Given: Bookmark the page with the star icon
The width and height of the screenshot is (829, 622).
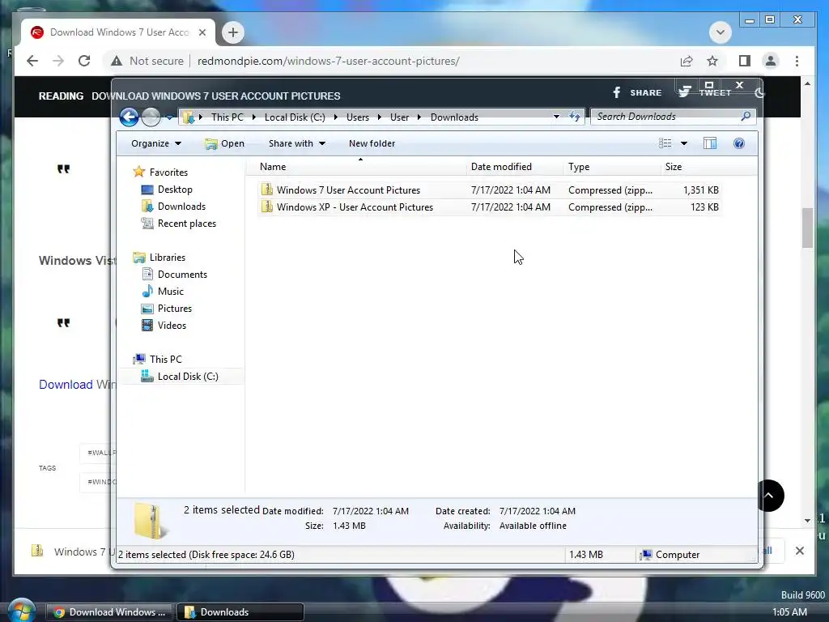Looking at the screenshot, I should coord(712,61).
